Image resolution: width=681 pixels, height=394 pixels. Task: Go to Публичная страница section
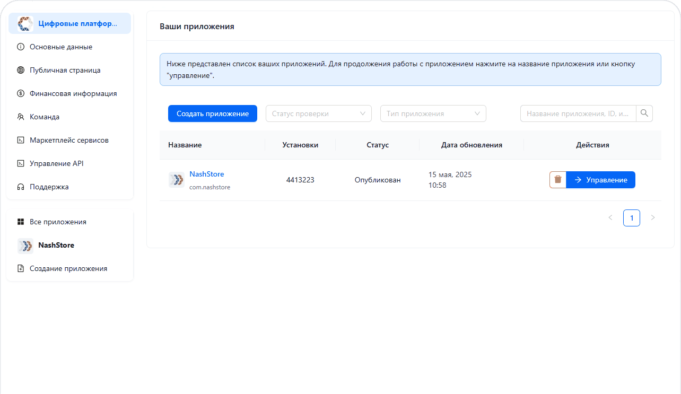point(69,70)
